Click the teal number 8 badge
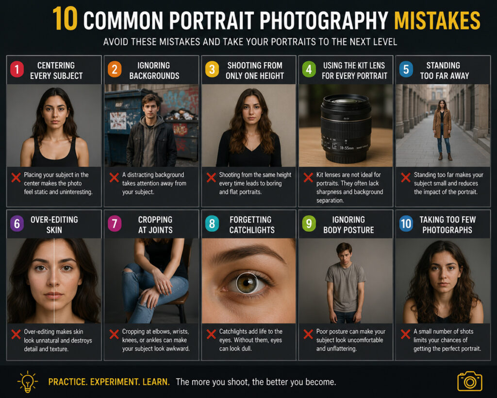This screenshot has width=497, height=398. tap(212, 224)
